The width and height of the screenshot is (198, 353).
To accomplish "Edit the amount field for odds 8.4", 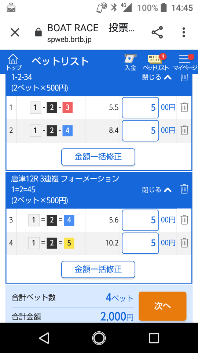I will [140, 130].
